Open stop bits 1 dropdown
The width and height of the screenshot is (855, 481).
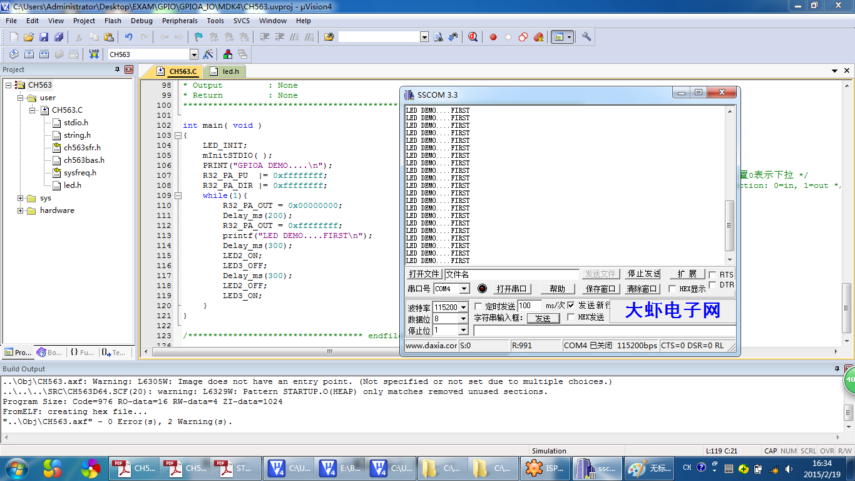coord(463,330)
